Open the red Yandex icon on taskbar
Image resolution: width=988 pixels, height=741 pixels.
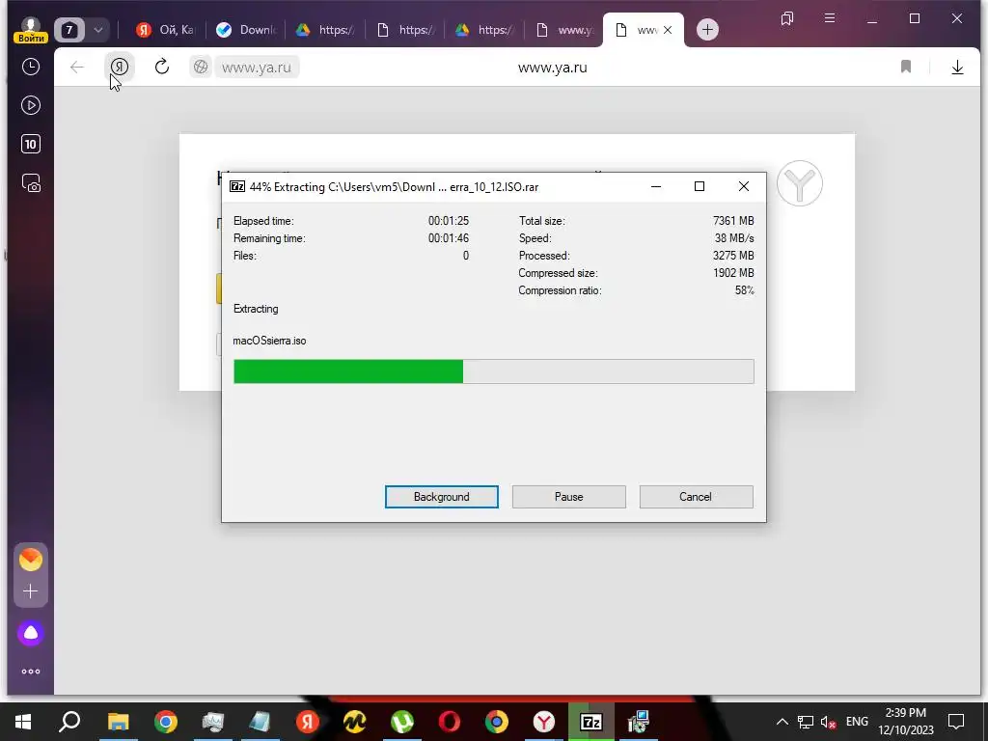point(308,722)
